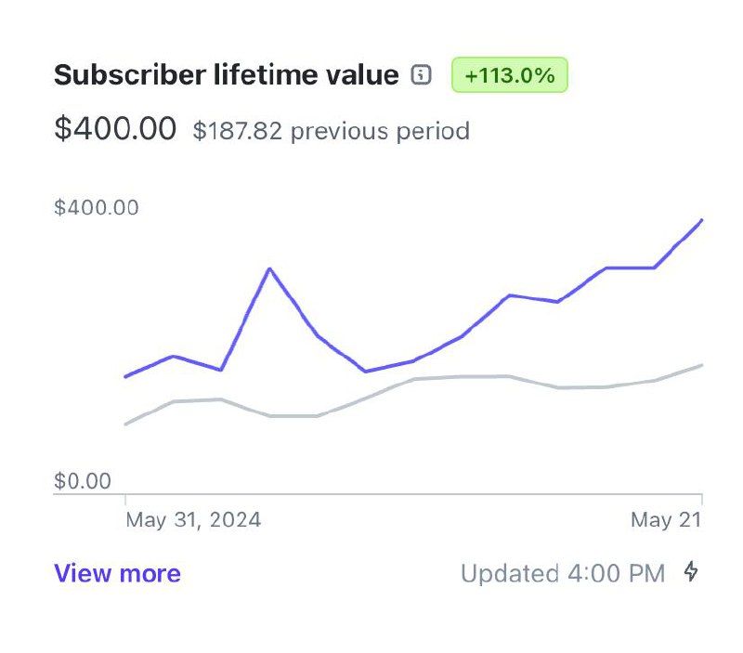Click the purple line's leftmost starting point

pos(125,376)
